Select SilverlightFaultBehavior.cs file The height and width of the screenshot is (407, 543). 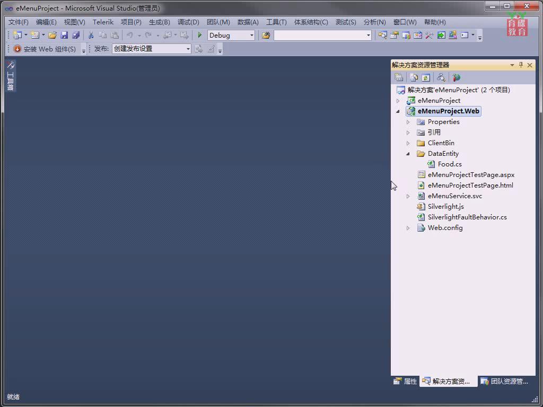point(467,217)
